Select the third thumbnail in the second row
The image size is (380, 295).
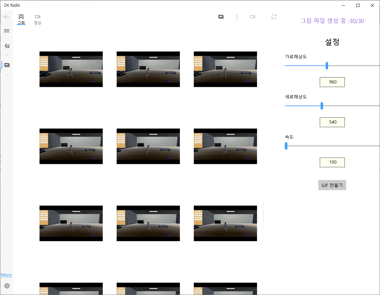(x=225, y=146)
